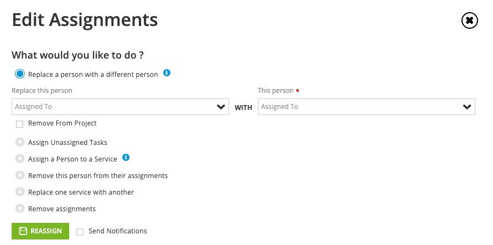Close the Edit Assignments dialog with X icon

469,20
